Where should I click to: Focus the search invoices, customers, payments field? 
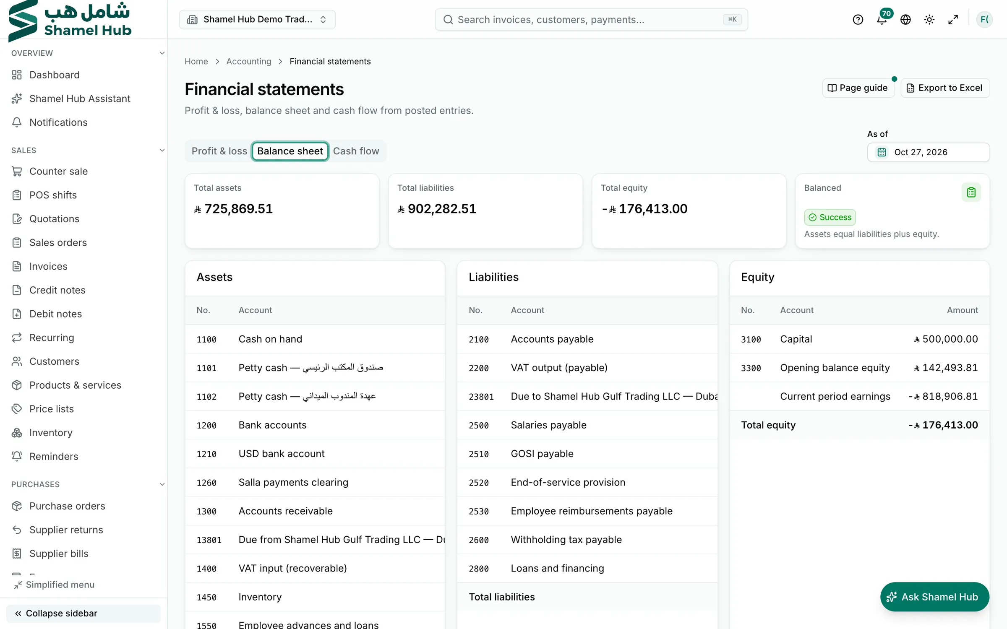pyautogui.click(x=591, y=20)
